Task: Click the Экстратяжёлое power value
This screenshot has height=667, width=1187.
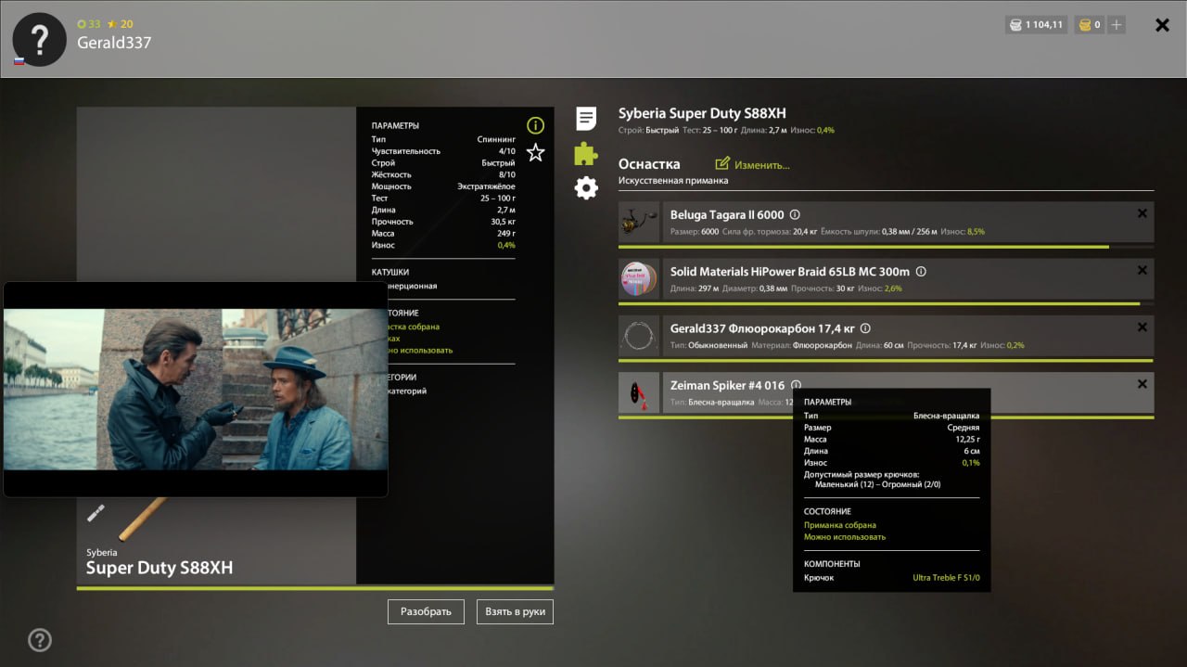Action: (486, 186)
